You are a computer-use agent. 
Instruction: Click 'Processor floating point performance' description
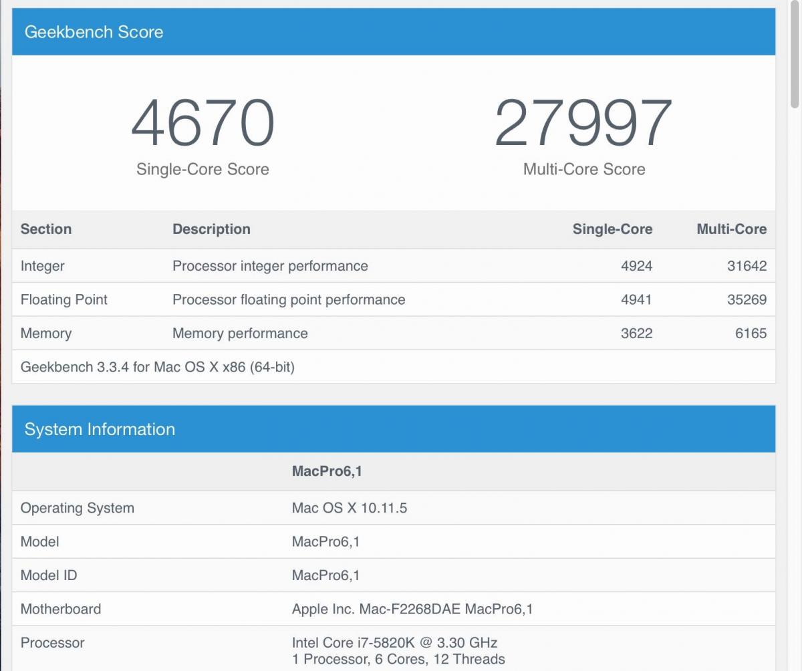289,299
